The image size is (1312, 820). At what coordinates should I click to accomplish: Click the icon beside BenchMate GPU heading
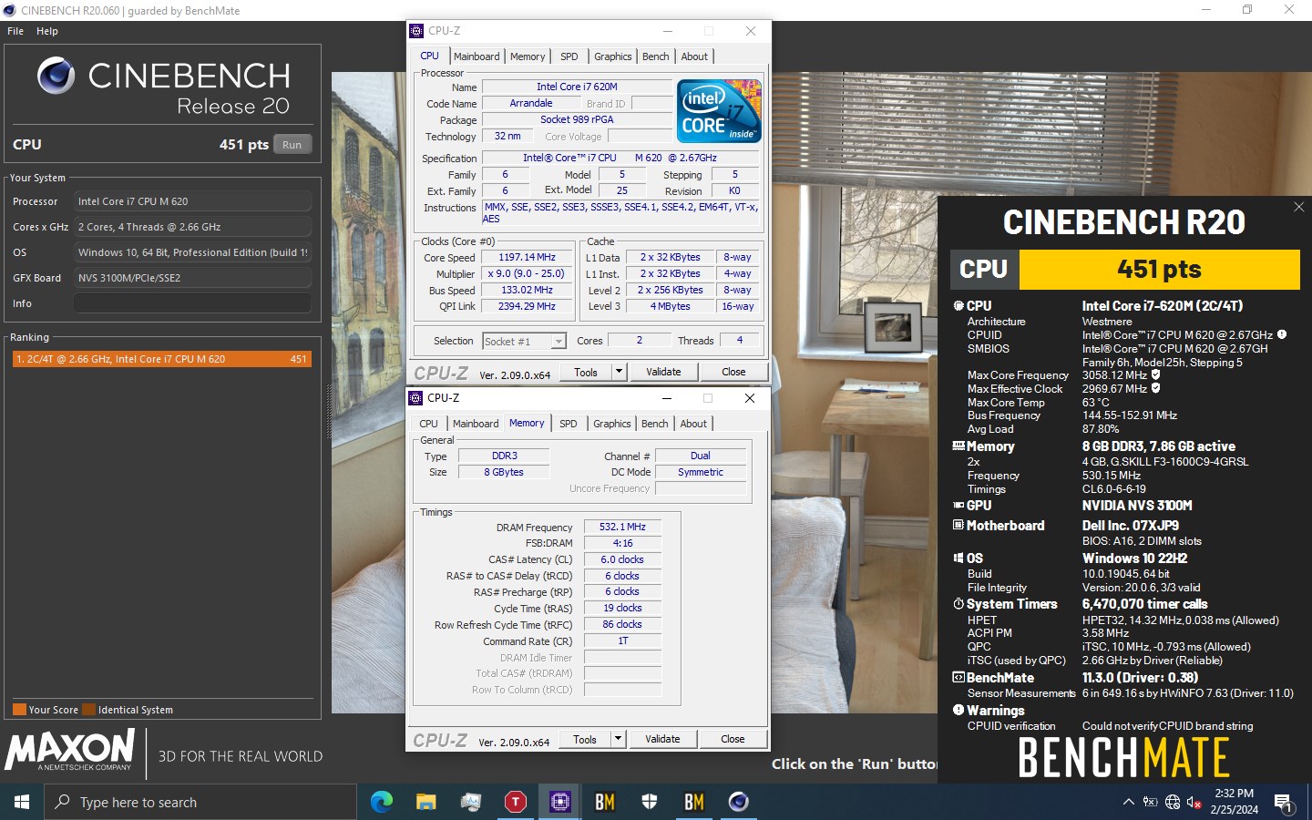[x=958, y=505]
